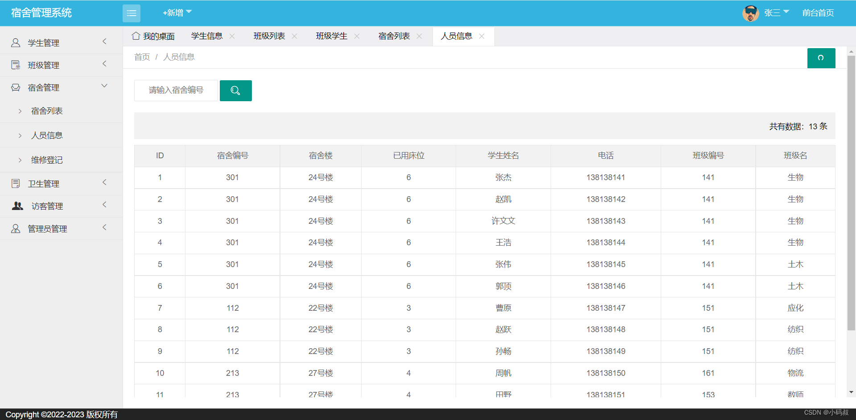856x420 pixels.
Task: Go to 前台首页 link
Action: (818, 12)
